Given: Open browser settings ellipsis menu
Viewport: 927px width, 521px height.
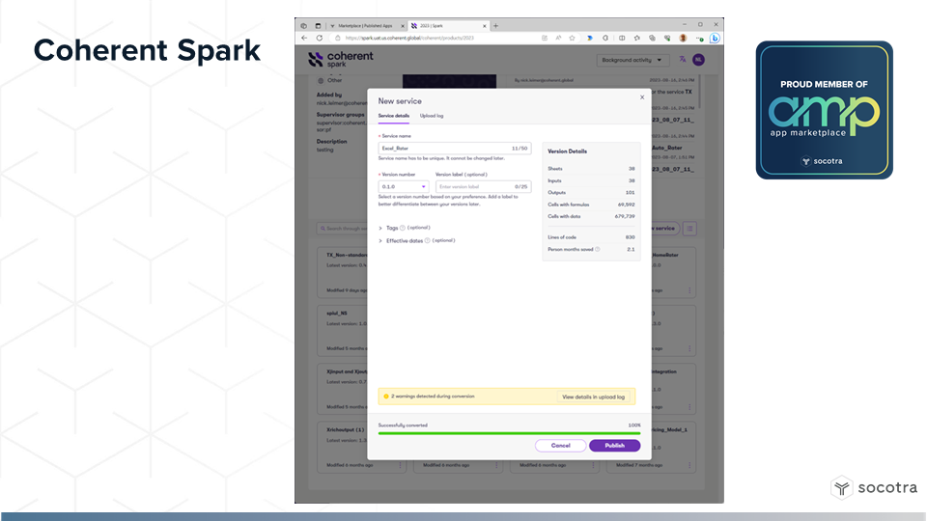Looking at the screenshot, I should [699, 38].
